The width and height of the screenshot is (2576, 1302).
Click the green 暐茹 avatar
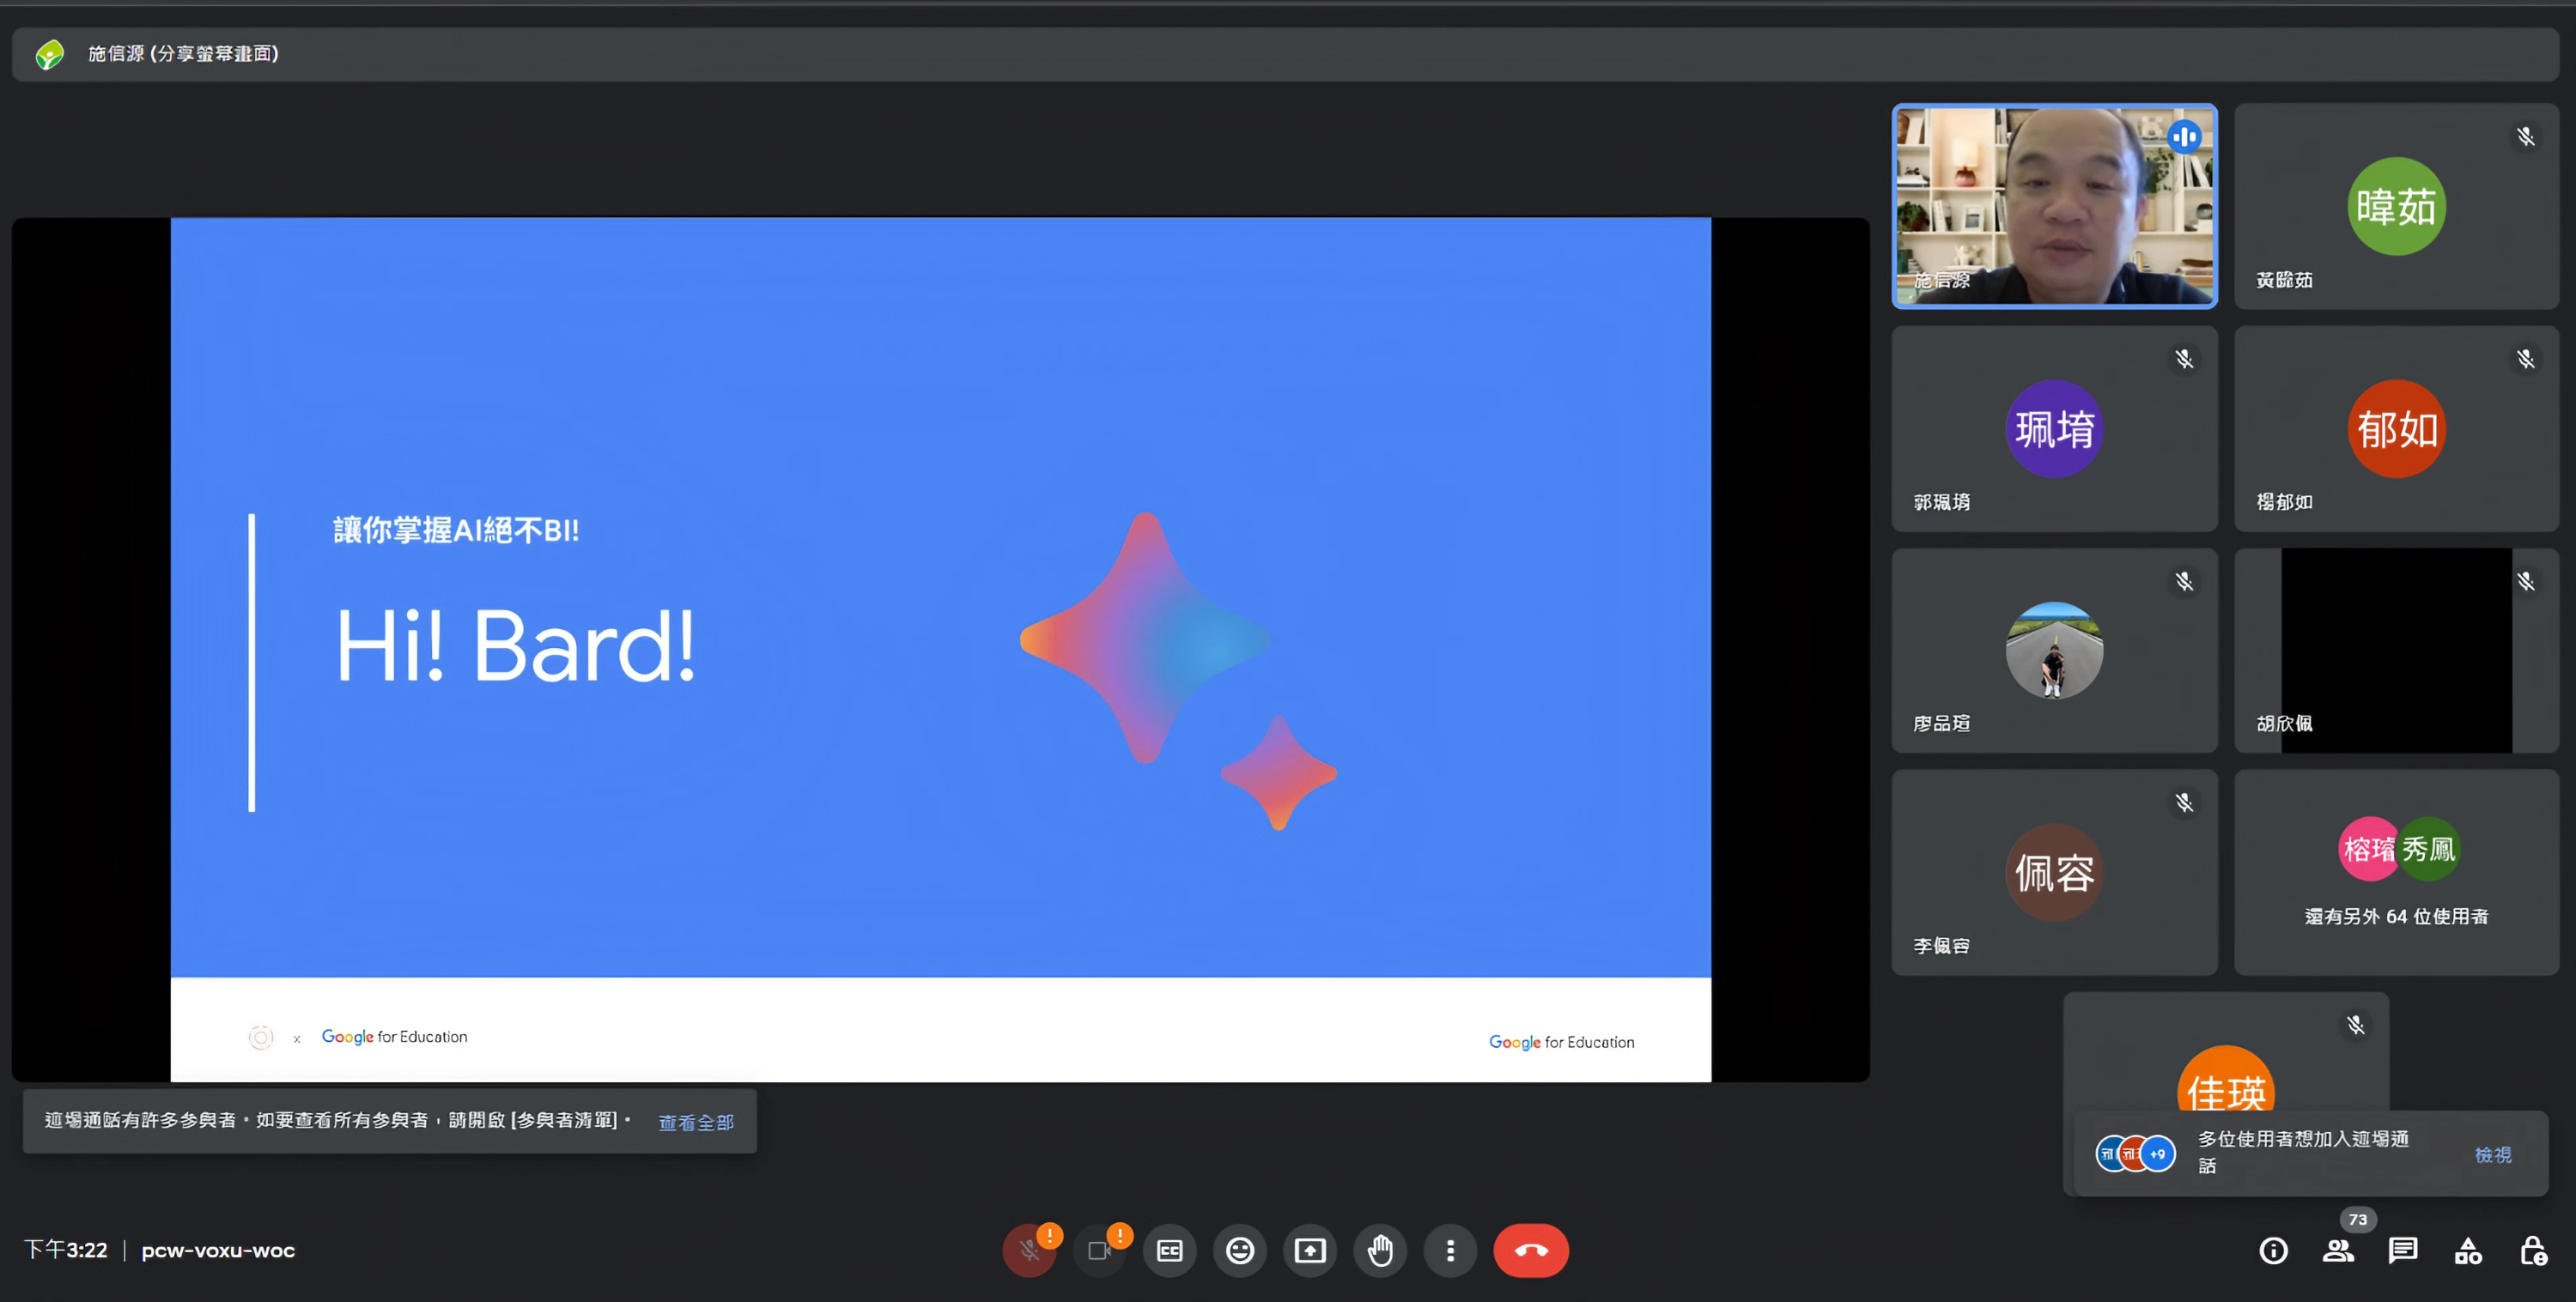click(2396, 206)
